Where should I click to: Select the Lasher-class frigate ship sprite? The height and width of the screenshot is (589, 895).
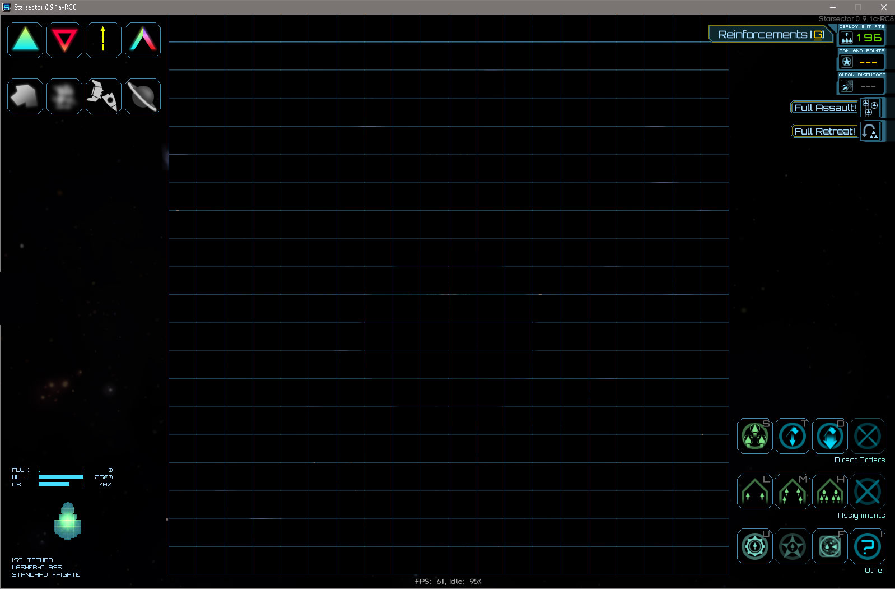click(x=68, y=521)
